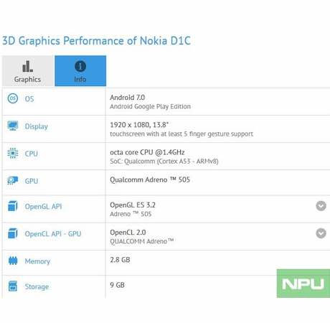This screenshot has width=330, height=323.
Task: Click the Qualcomm Adreno 505 GPU value
Action: tap(150, 179)
